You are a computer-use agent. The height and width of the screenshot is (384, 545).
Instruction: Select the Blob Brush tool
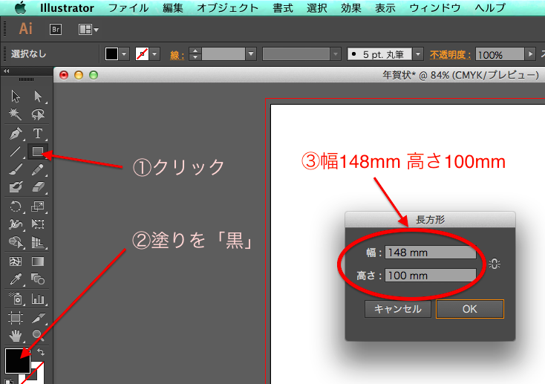click(16, 187)
